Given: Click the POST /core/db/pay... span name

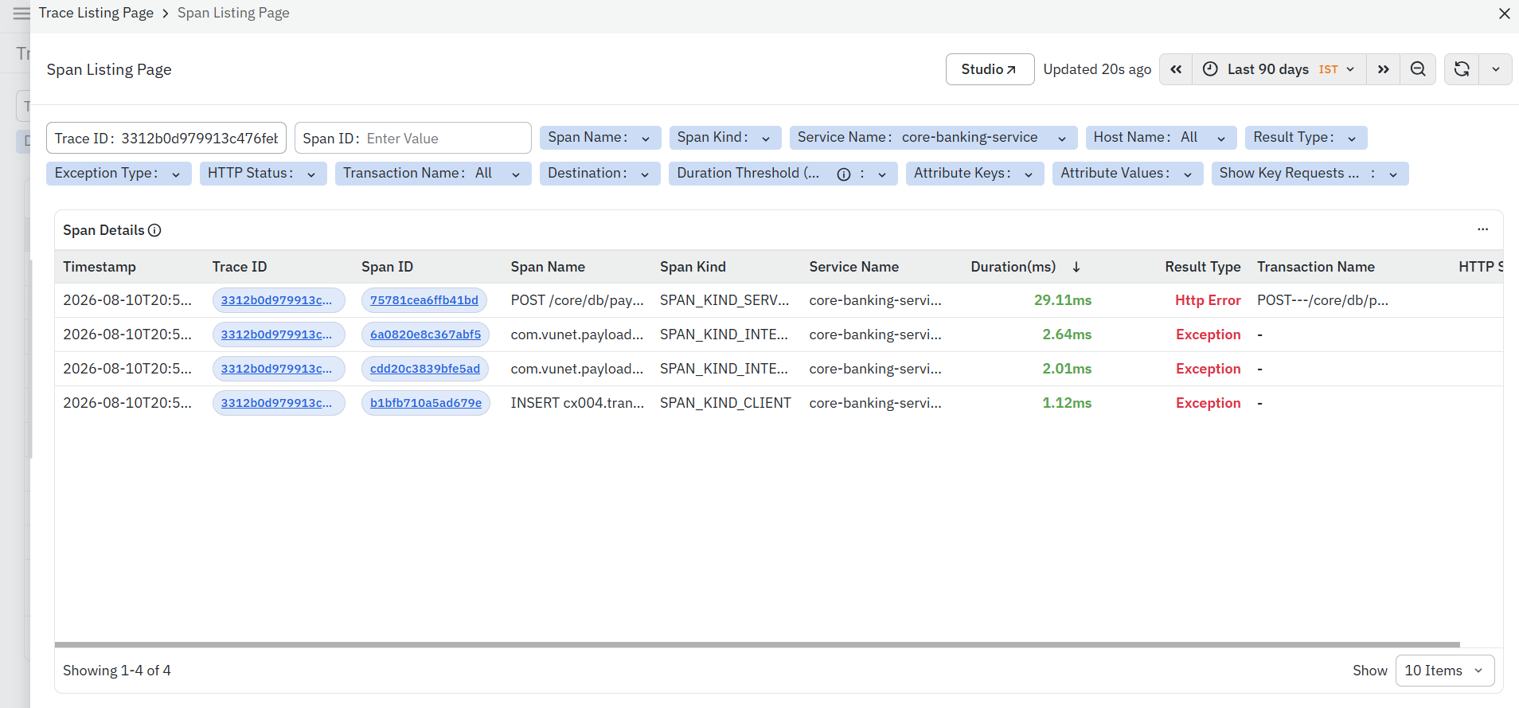Looking at the screenshot, I should (577, 300).
